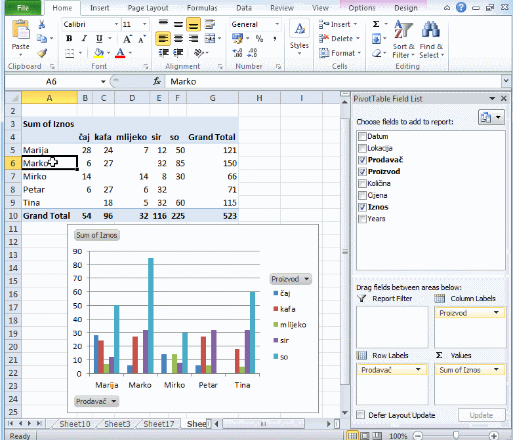Open Find & Select binoculars
Image resolution: width=513 pixels, height=440 pixels.
431,39
